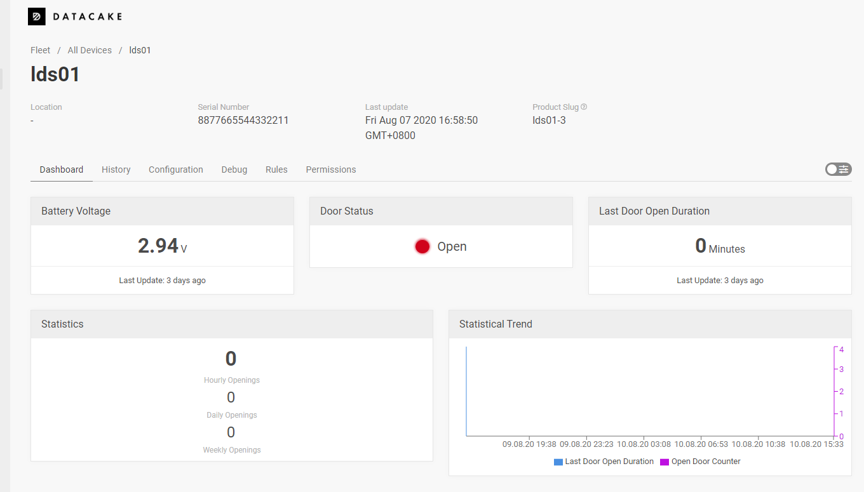
Task: Click the Door Status widget header
Action: (441, 211)
